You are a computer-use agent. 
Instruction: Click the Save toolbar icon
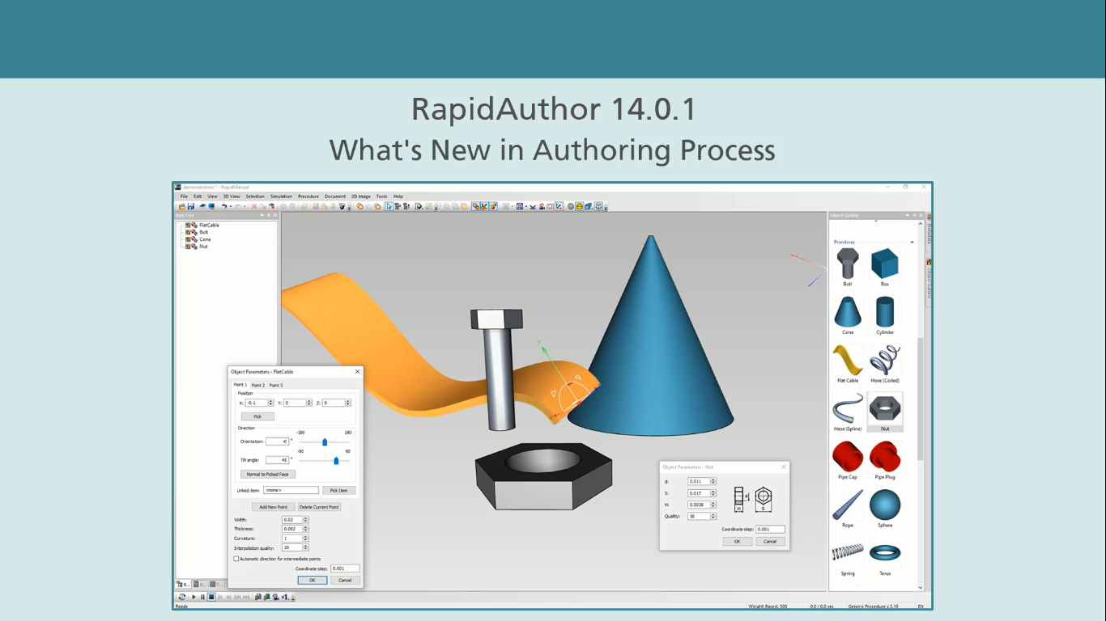(191, 206)
